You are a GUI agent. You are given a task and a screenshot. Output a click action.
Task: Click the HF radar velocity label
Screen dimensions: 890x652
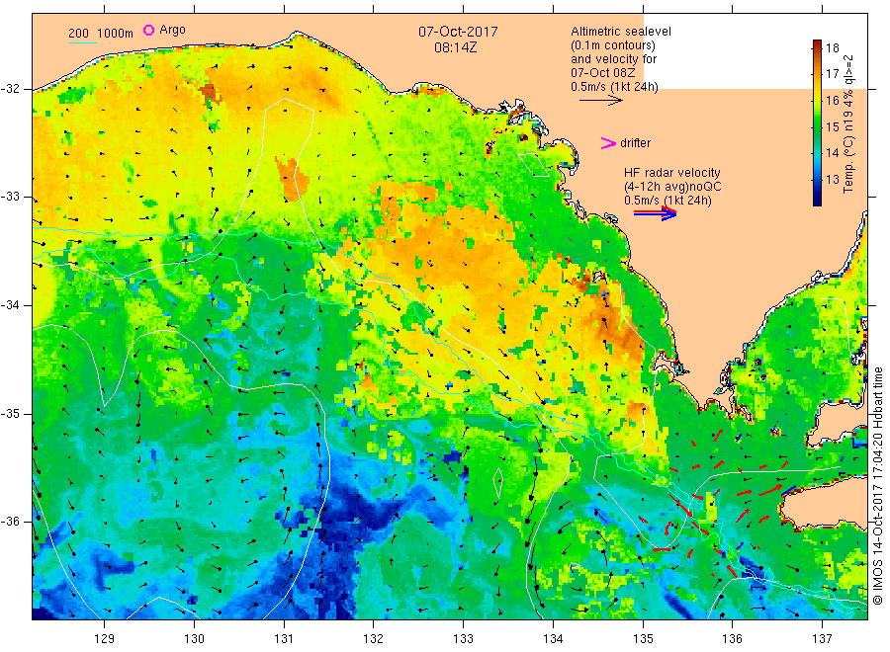click(672, 172)
